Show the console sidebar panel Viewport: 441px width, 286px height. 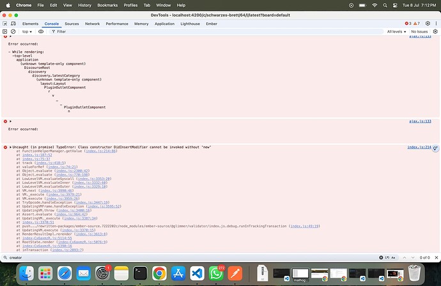click(4, 31)
